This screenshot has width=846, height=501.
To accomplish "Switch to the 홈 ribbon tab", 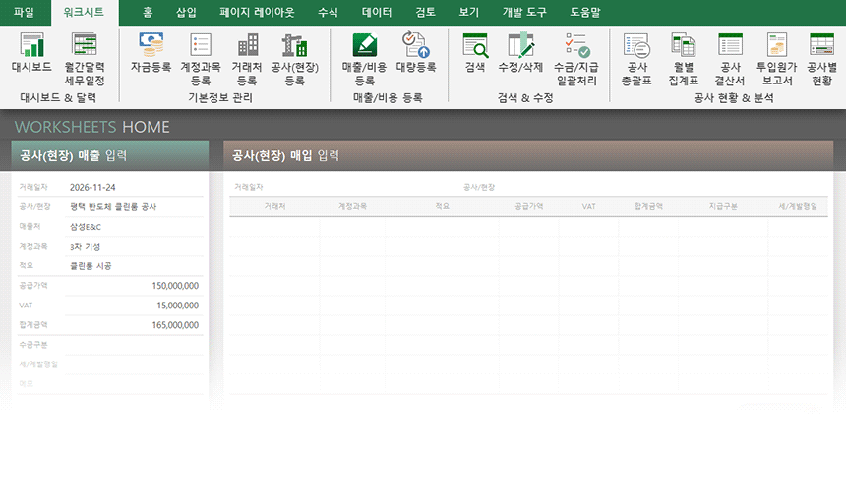I will [x=148, y=13].
